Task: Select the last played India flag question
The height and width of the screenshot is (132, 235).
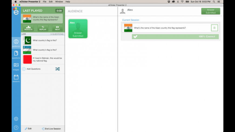Action: pos(42,19)
